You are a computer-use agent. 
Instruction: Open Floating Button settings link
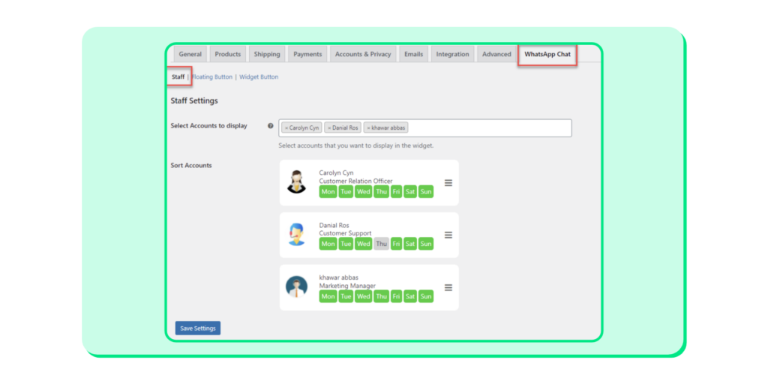[212, 77]
